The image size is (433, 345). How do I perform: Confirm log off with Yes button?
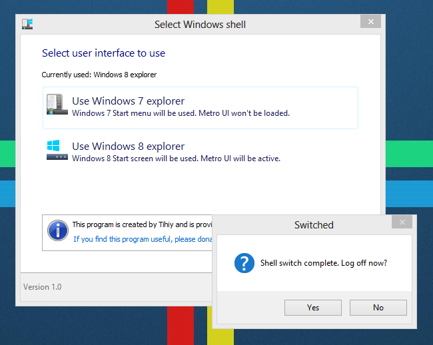coord(313,308)
